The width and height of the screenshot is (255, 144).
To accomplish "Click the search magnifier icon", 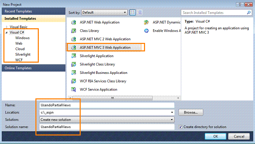I will click(x=249, y=13).
